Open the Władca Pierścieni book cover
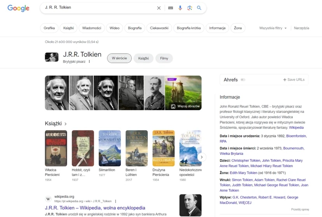 56,148
